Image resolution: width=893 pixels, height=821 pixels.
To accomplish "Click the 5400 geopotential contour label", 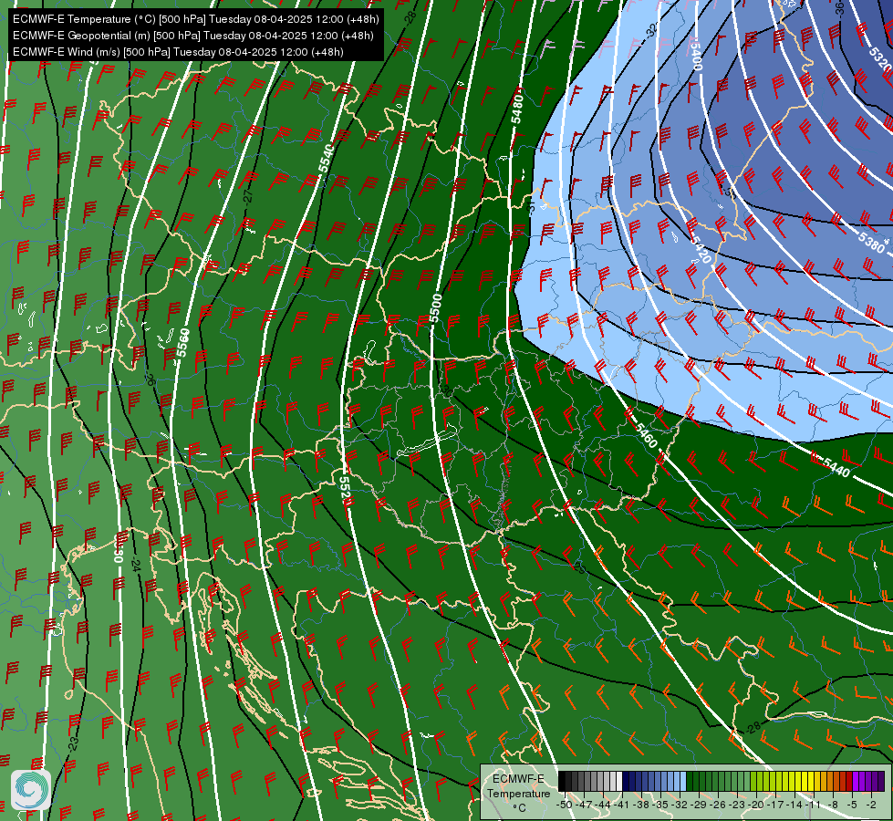I will 695,56.
